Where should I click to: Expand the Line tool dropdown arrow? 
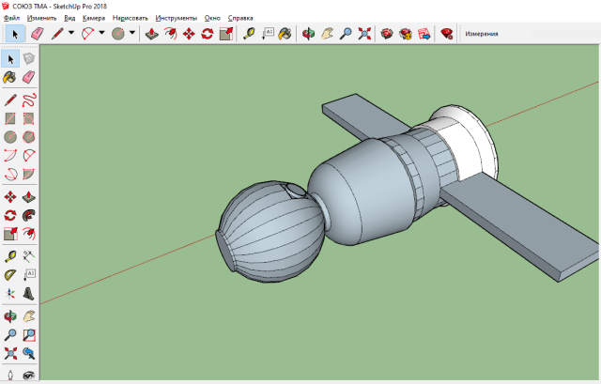pos(71,34)
